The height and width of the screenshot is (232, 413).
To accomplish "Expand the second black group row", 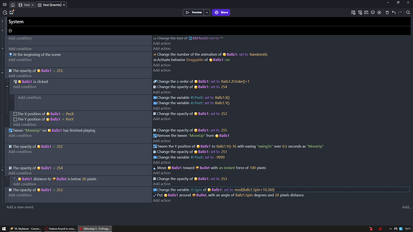I will coord(2,30).
